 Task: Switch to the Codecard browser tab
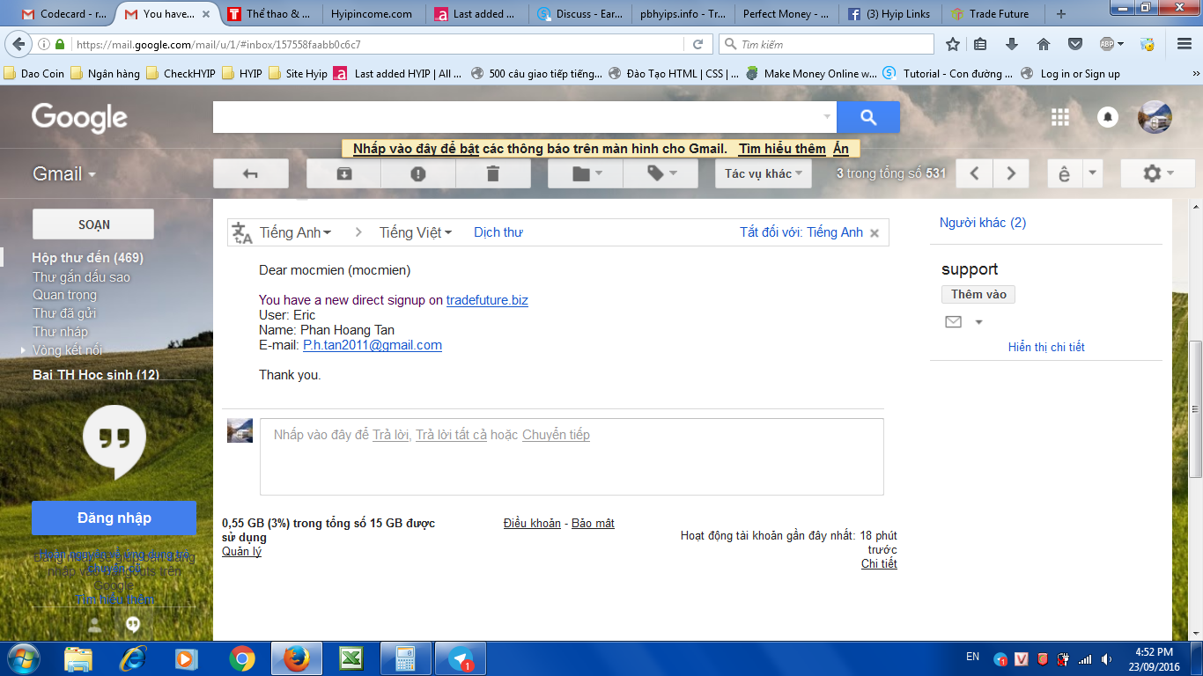point(64,14)
